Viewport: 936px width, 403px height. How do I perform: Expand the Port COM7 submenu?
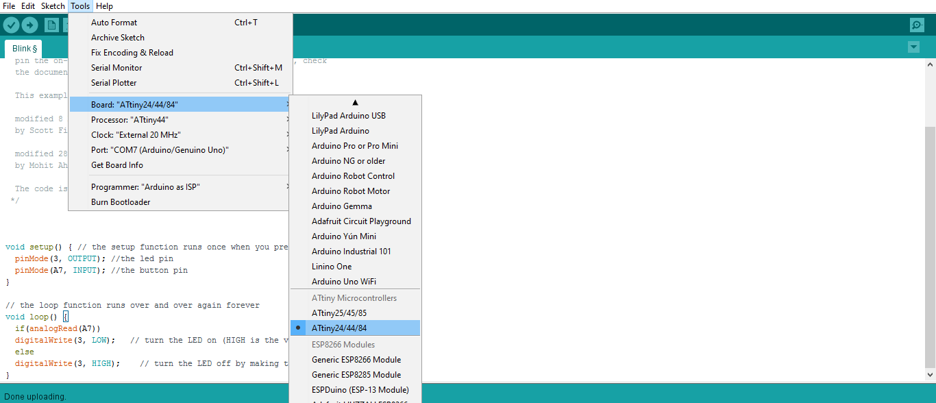pyautogui.click(x=180, y=150)
